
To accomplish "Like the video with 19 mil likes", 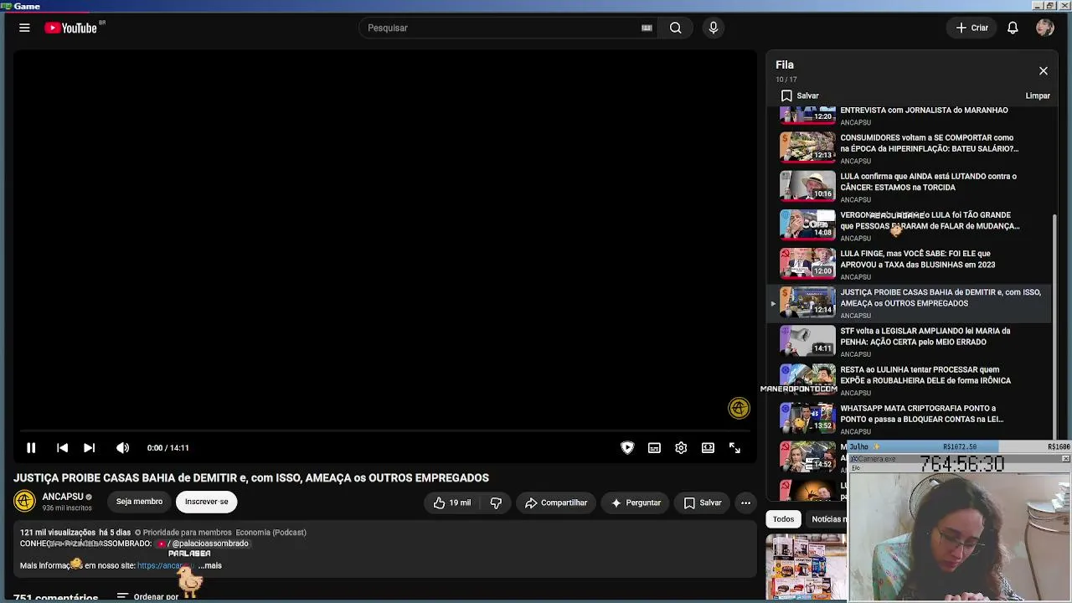I will [452, 502].
